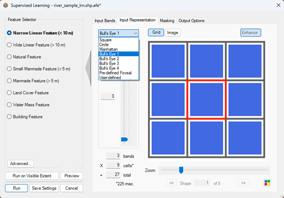Select Wide Linear Feature (> 10 m) radio
The width and height of the screenshot is (284, 198).
[x=9, y=45]
